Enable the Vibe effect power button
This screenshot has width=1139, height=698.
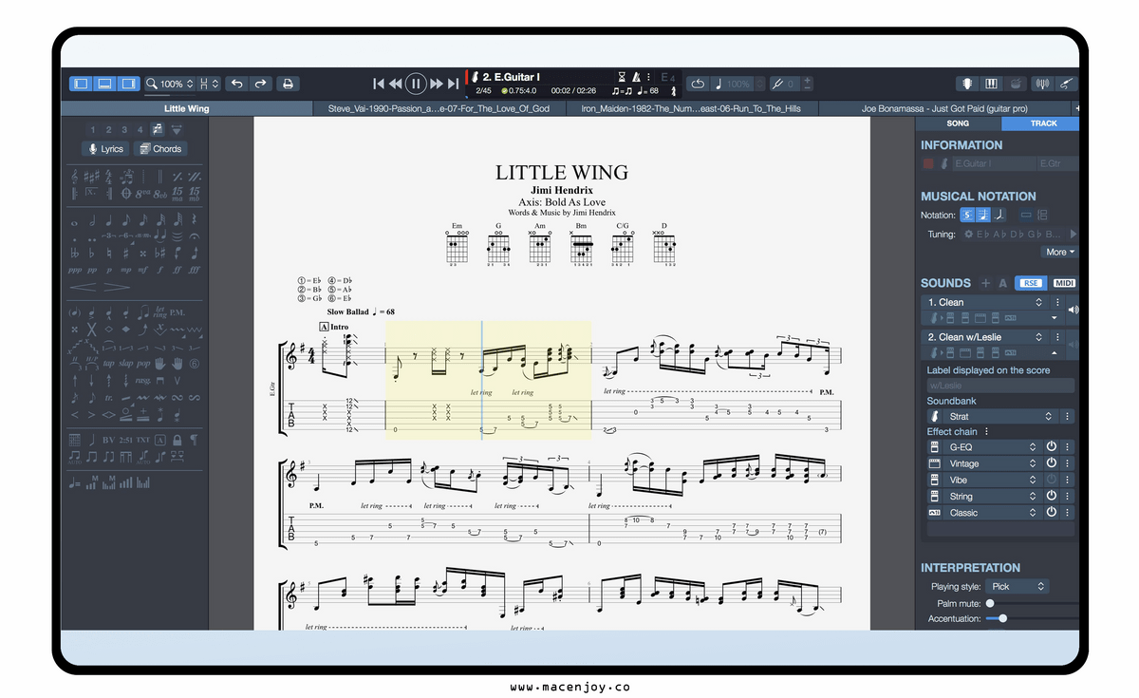point(1052,480)
